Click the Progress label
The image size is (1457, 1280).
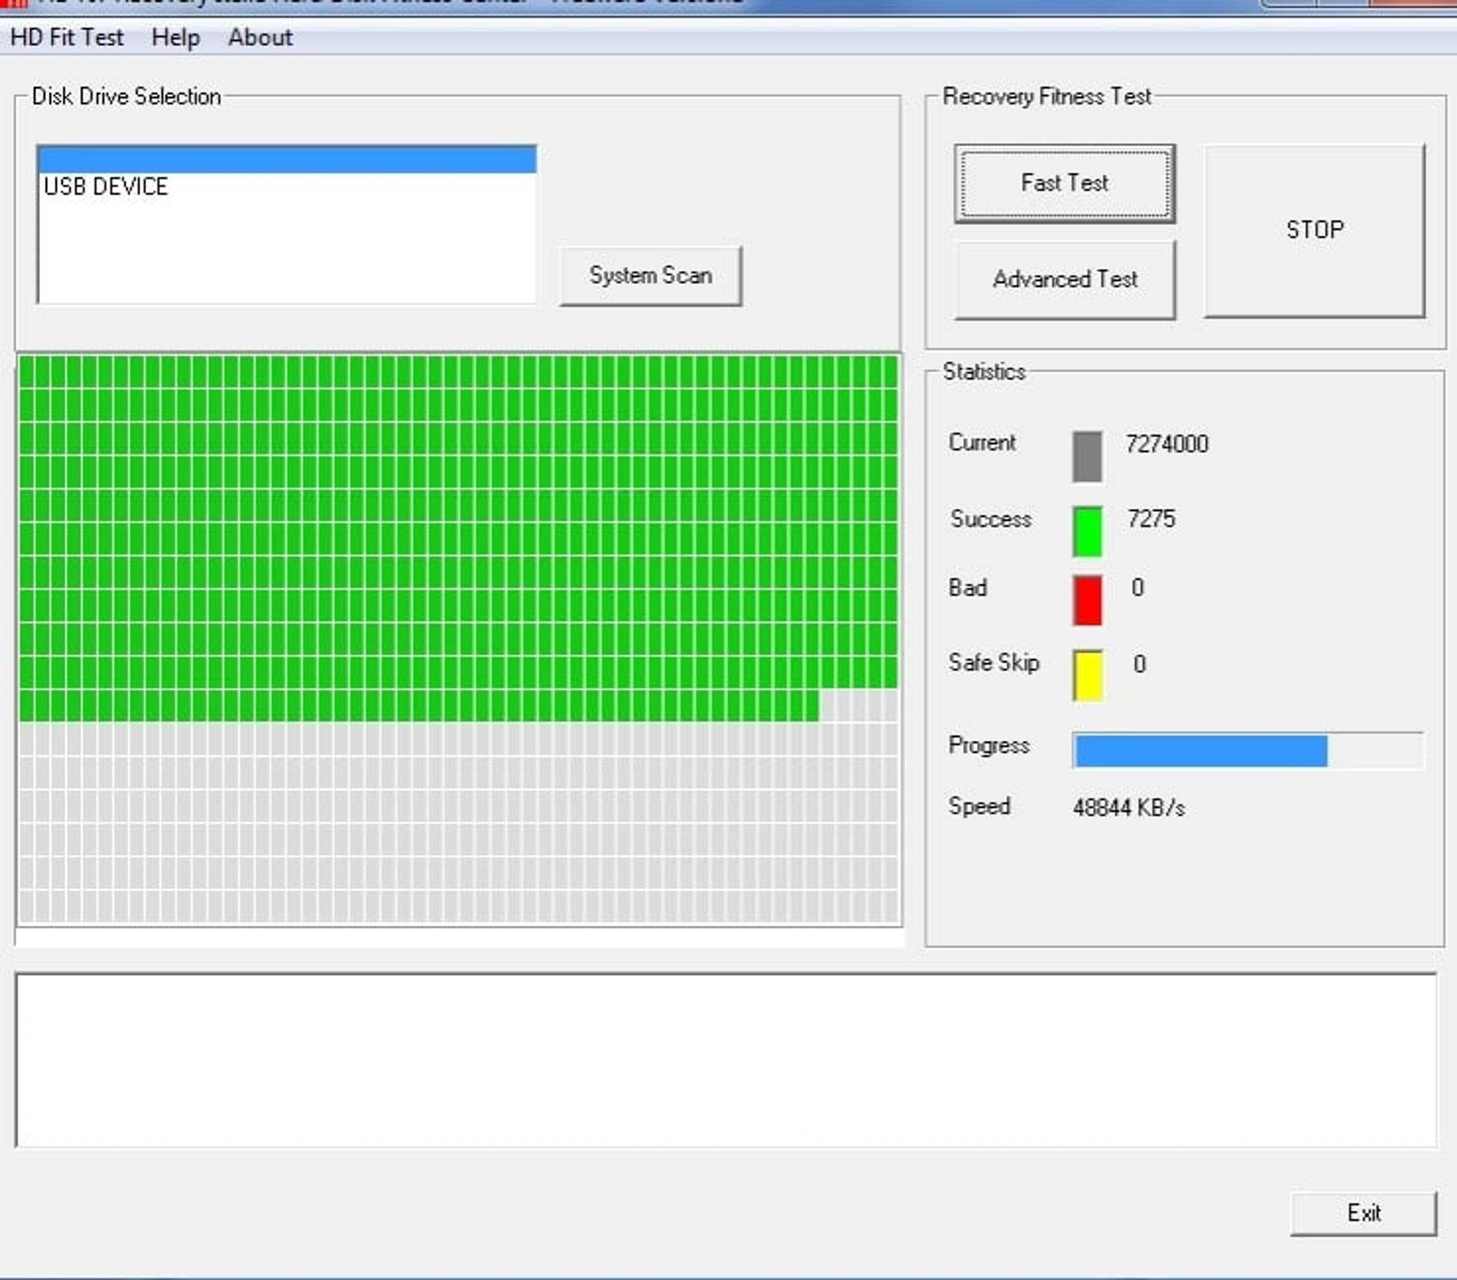coord(989,745)
